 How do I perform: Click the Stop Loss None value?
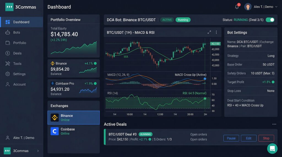pos(271,91)
